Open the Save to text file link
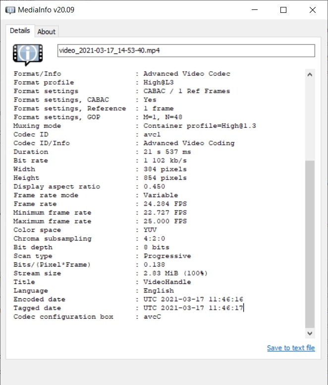The width and height of the screenshot is (328, 385). tap(291, 348)
